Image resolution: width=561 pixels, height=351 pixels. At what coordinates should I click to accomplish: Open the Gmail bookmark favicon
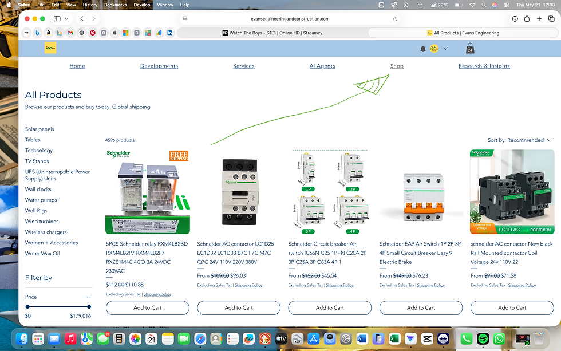(x=70, y=33)
